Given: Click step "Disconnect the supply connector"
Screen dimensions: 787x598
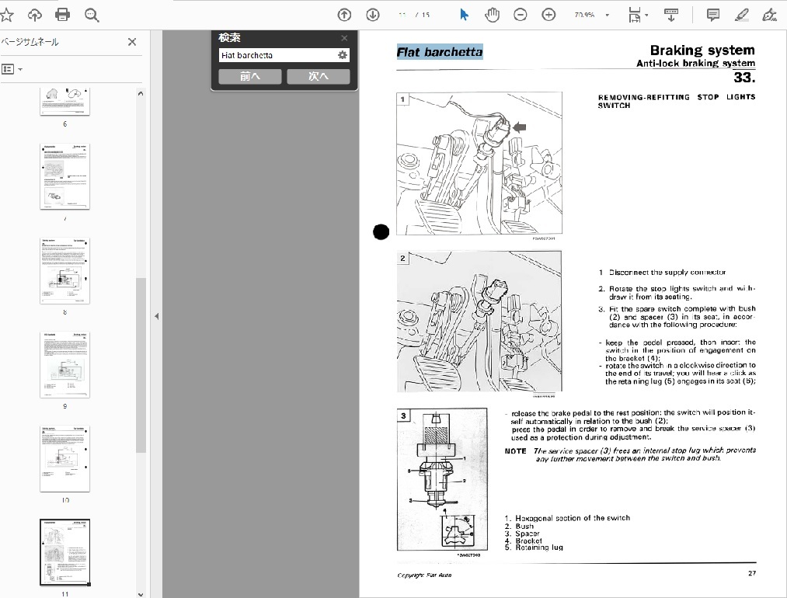Looking at the screenshot, I should (x=667, y=273).
